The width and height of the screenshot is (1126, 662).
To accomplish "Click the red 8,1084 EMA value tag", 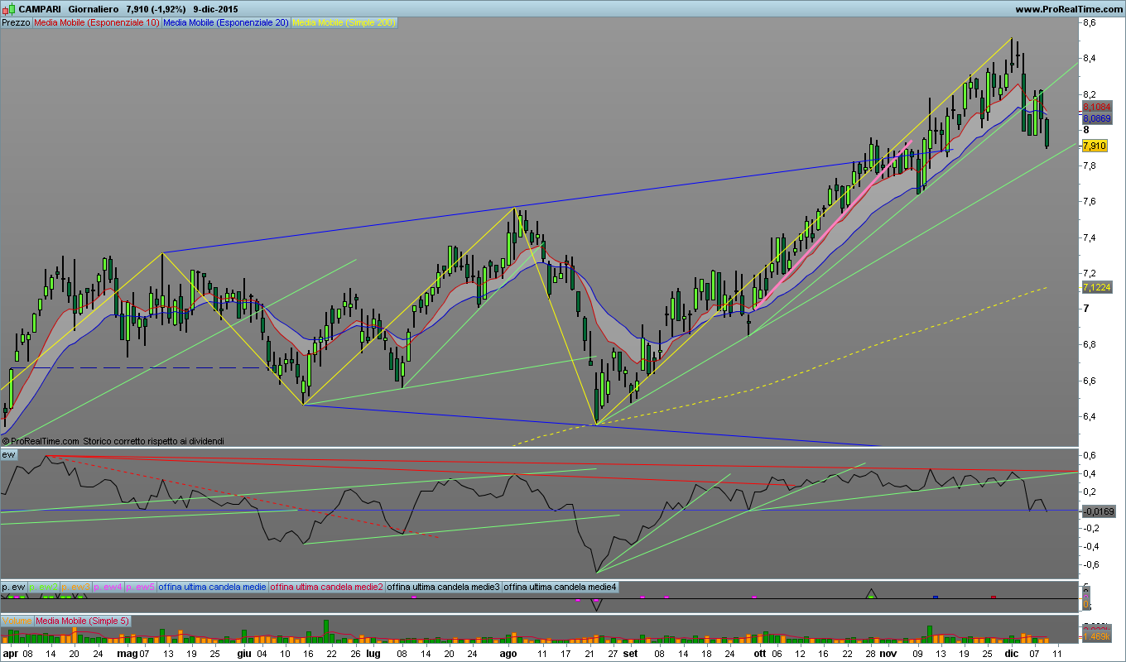I will pyautogui.click(x=1096, y=108).
